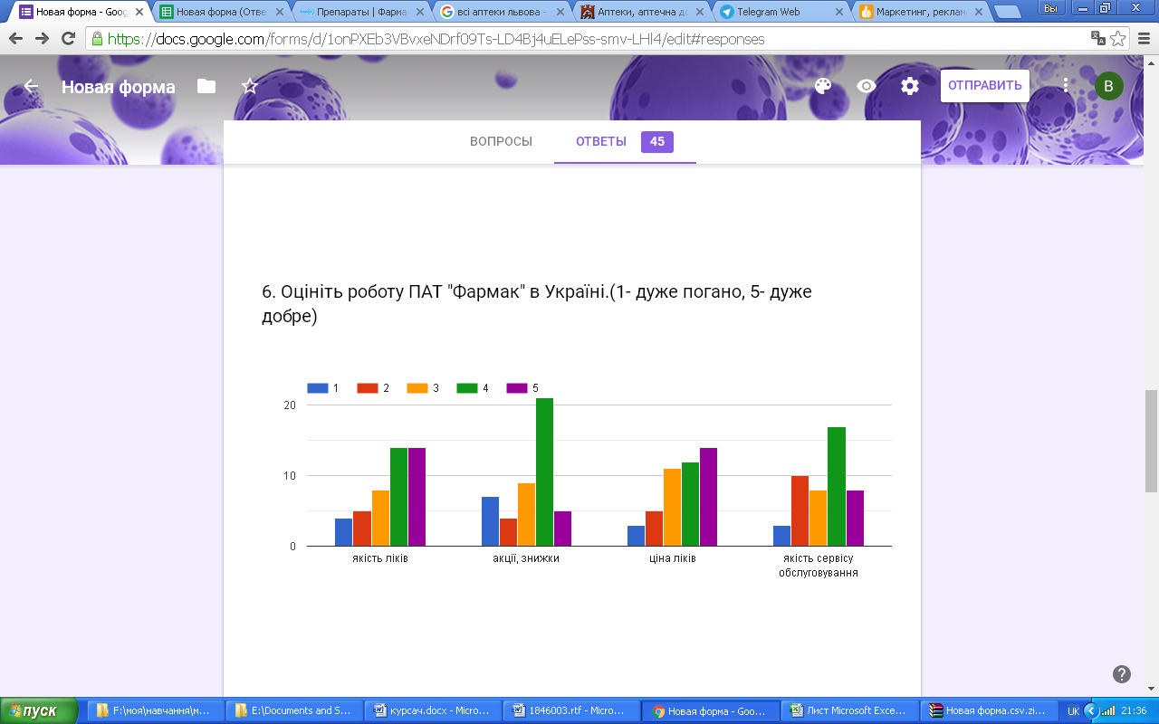The height and width of the screenshot is (724, 1159).
Task: Open the form settings gear
Action: (910, 86)
